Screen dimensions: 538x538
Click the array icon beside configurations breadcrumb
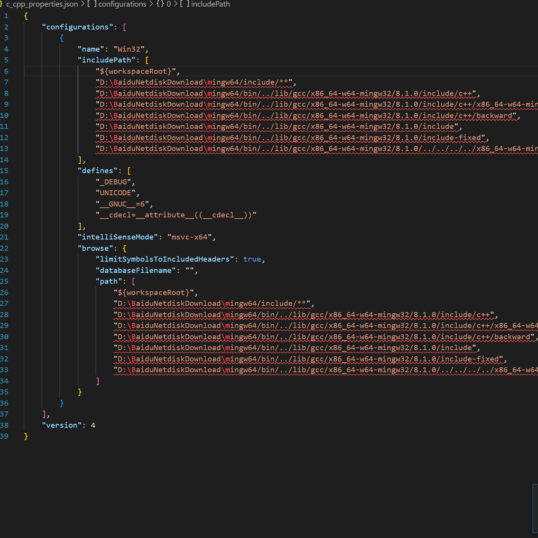pos(92,4)
